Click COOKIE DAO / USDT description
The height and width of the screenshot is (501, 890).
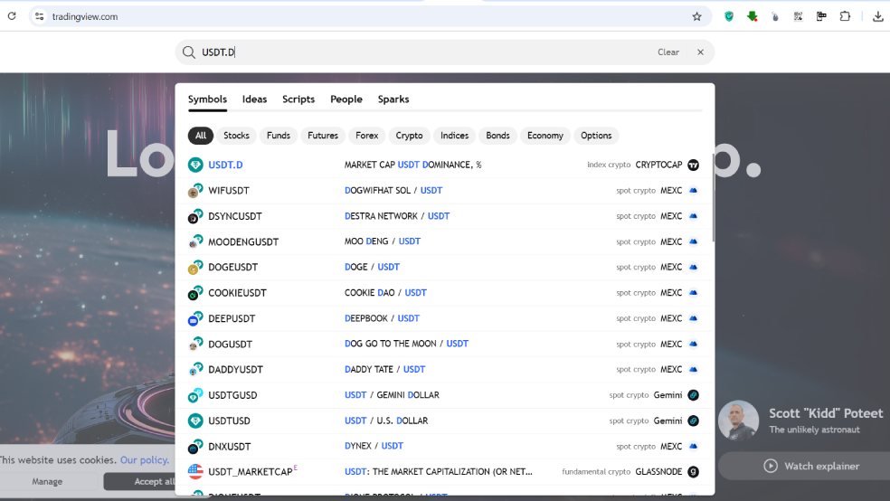[385, 292]
